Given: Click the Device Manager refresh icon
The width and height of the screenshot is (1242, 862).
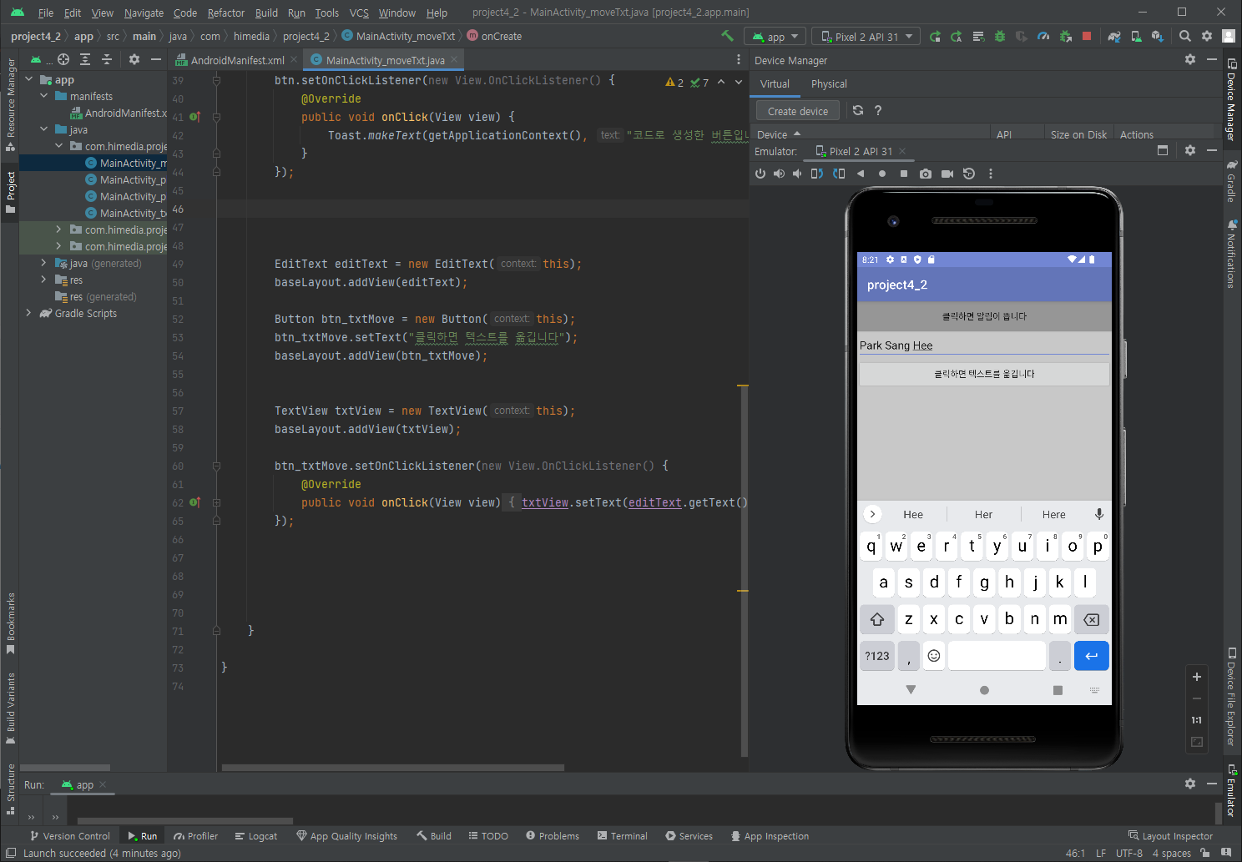Looking at the screenshot, I should point(858,110).
